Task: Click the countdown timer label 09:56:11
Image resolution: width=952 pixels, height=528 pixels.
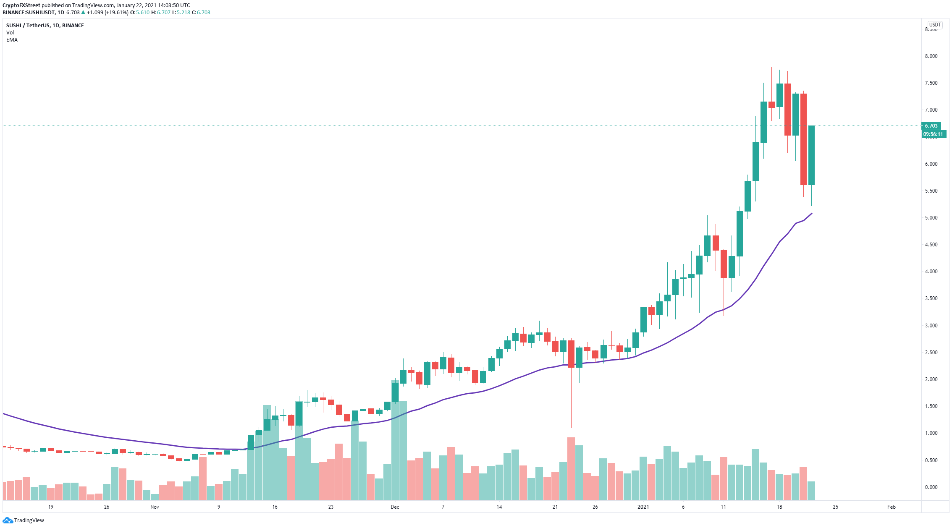Action: click(934, 134)
